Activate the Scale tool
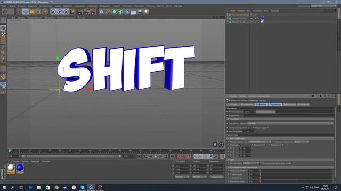The image size is (341, 191). click(32, 12)
